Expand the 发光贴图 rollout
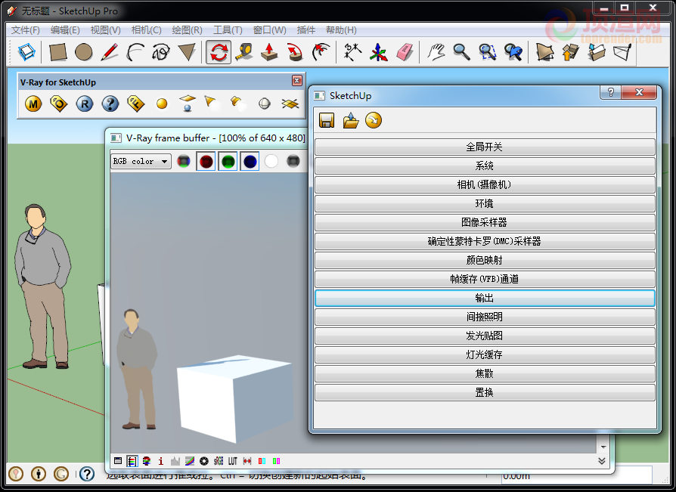The height and width of the screenshot is (492, 676). tap(485, 336)
